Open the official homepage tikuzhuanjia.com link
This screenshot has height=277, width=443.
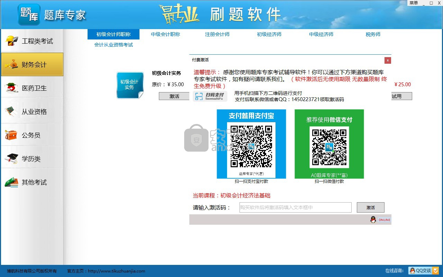point(117,271)
